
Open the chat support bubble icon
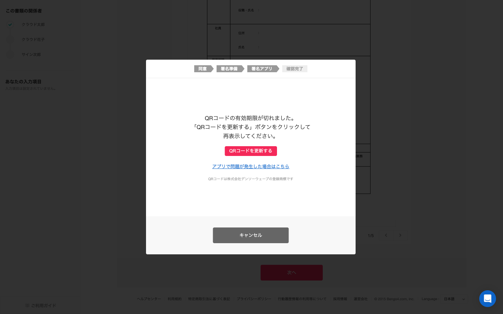click(x=488, y=299)
